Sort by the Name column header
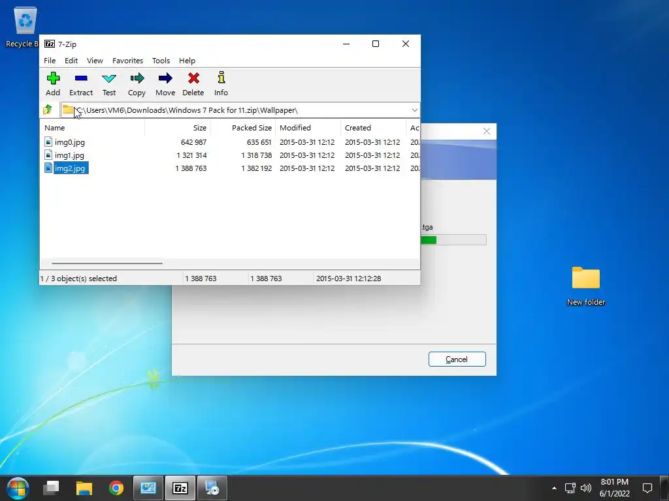Screen dimensions: 669x501 tap(93, 128)
